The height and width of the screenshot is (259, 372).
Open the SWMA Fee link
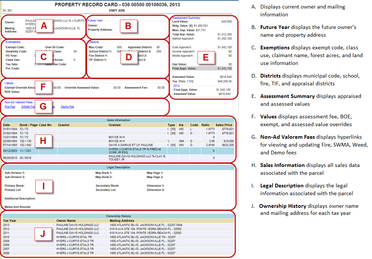(28, 107)
